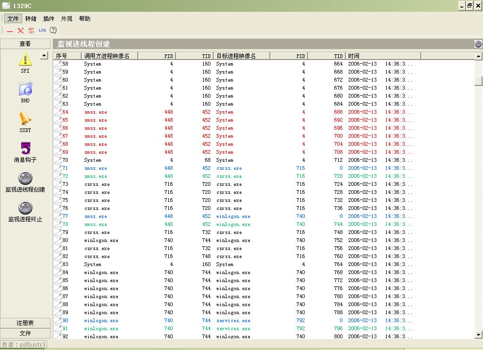The width and height of the screenshot is (483, 350).
Task: Click the question mark help icon
Action: point(53,31)
